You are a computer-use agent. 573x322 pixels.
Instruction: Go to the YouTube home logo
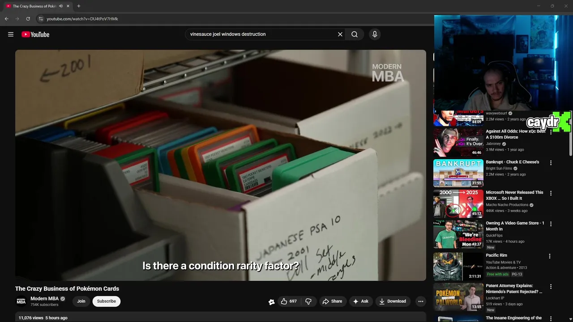coord(35,34)
